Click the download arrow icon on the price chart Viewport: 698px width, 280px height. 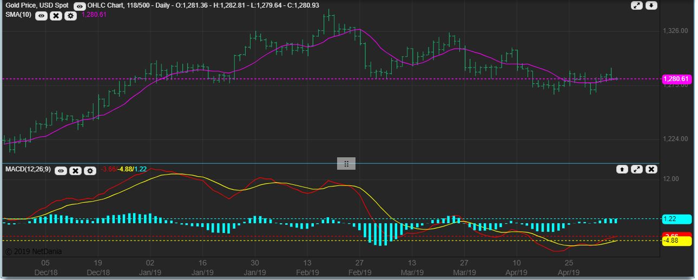(651, 5)
